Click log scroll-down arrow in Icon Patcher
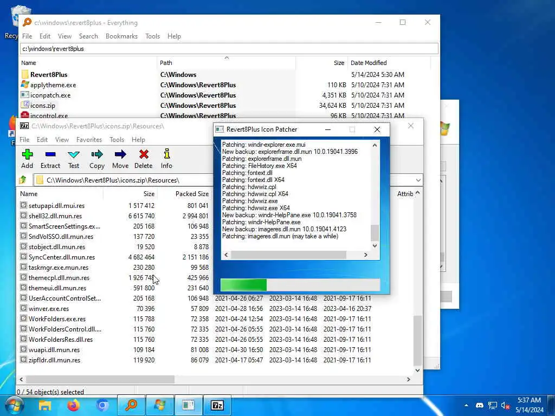The image size is (555, 416). point(375,245)
